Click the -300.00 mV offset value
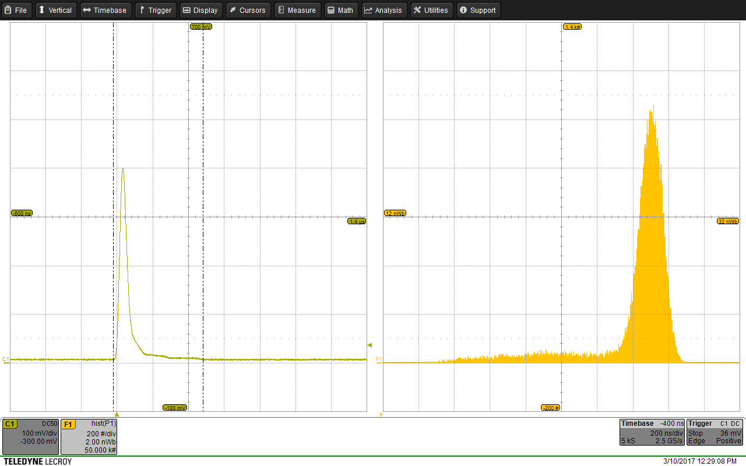Image resolution: width=746 pixels, height=466 pixels. coord(38,442)
